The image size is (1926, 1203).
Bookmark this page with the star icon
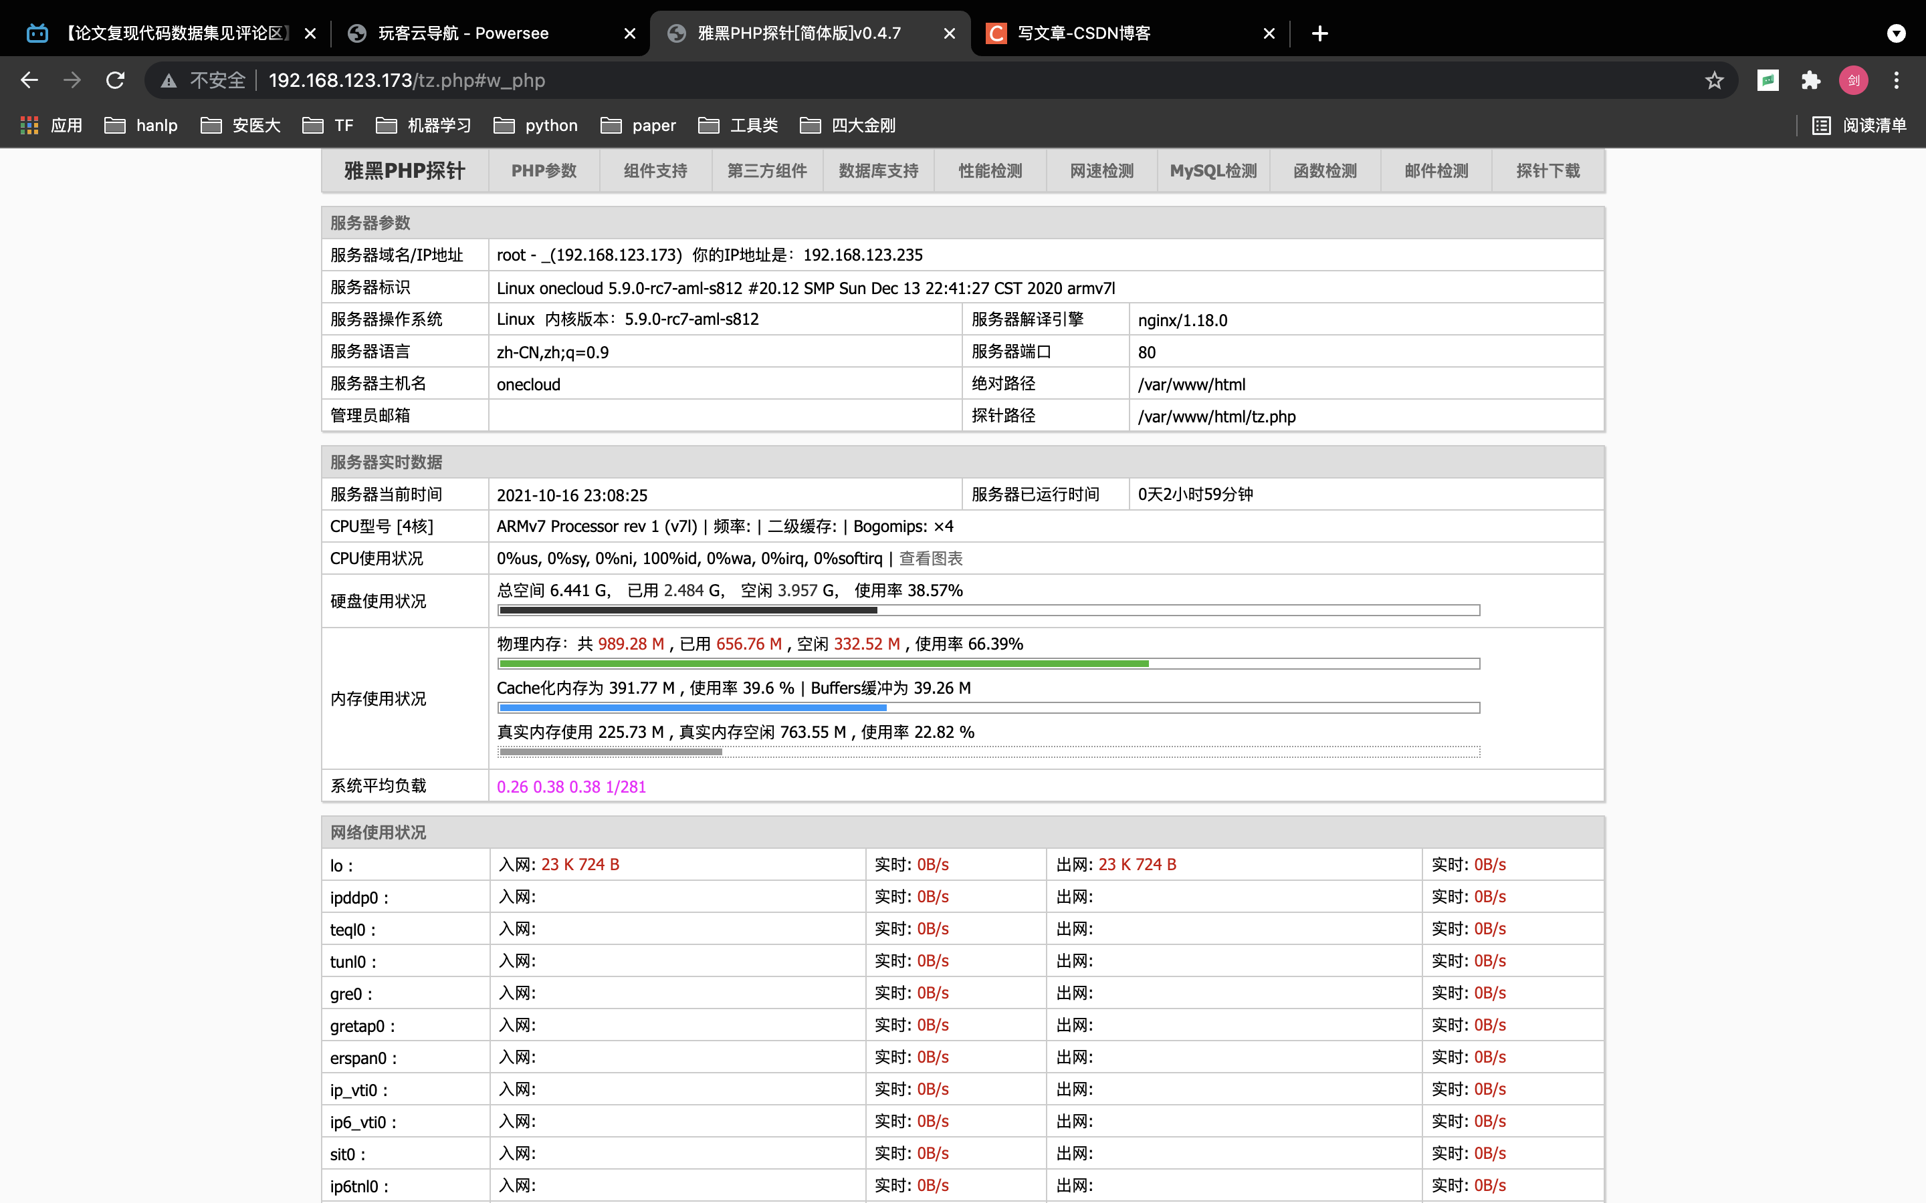coord(1714,80)
